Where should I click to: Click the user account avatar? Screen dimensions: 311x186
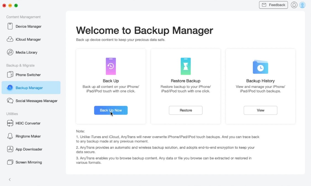(302, 5)
